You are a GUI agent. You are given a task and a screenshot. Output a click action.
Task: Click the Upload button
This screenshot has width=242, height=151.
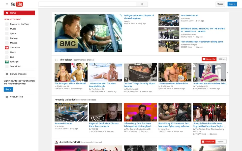click(220, 4)
